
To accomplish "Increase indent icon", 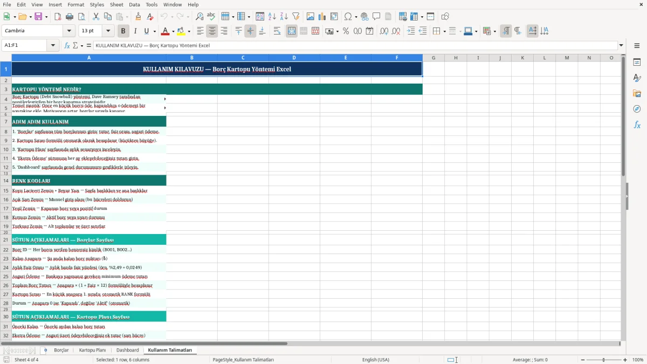I will click(x=411, y=31).
